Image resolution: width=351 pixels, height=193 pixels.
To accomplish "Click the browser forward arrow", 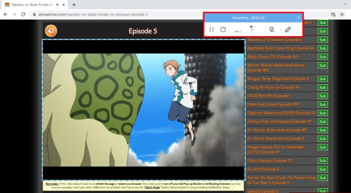I will tap(15, 15).
